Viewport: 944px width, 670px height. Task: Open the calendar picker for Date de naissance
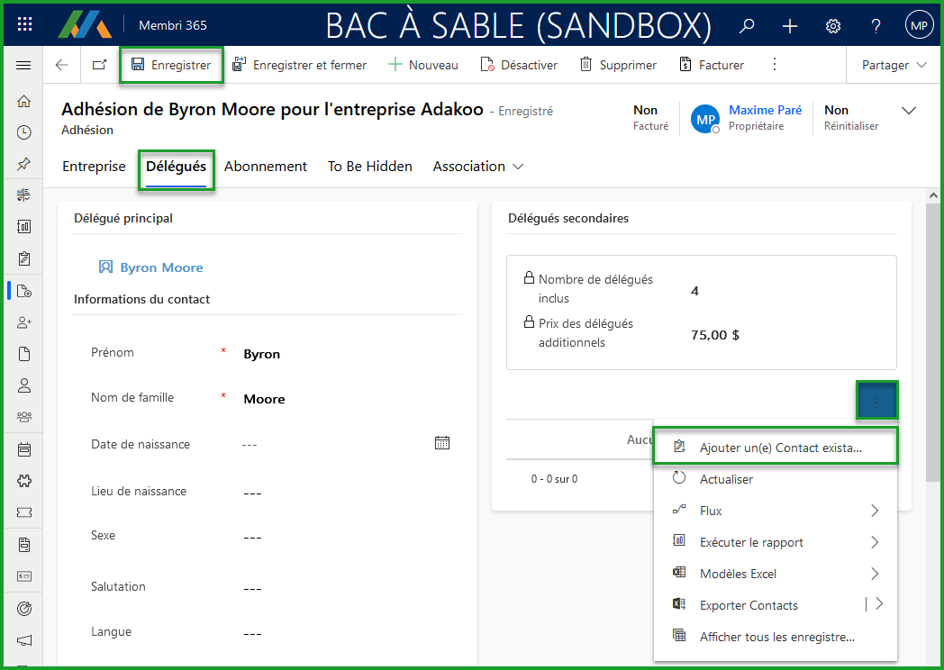click(441, 443)
